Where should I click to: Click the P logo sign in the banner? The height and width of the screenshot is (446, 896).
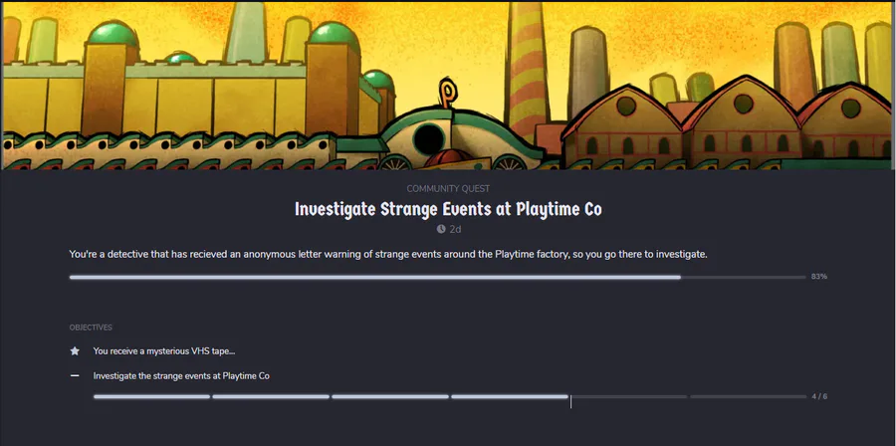(446, 93)
